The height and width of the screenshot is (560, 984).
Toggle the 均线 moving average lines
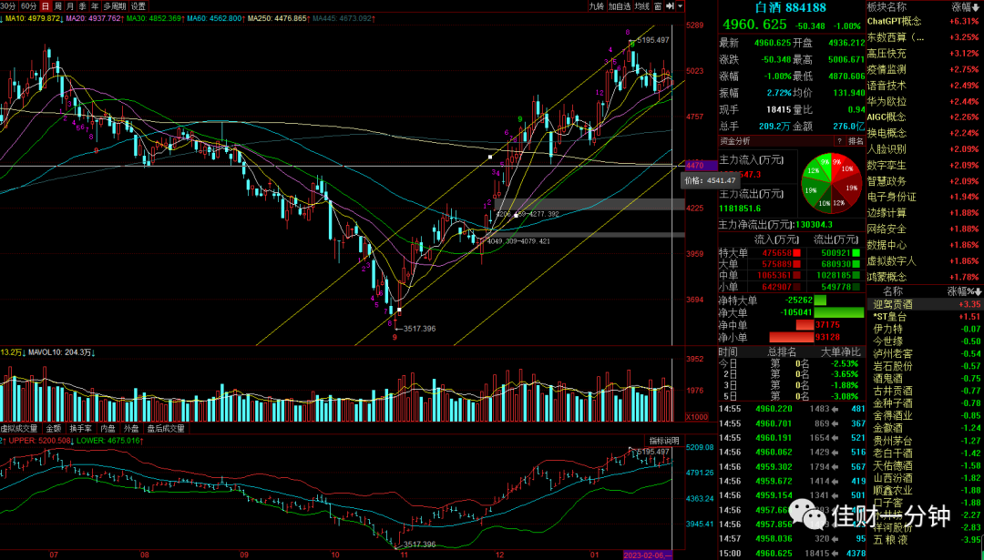pyautogui.click(x=642, y=6)
